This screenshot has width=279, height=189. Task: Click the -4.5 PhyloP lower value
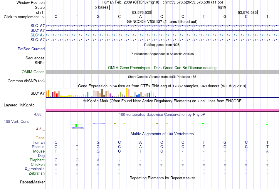click(38, 129)
